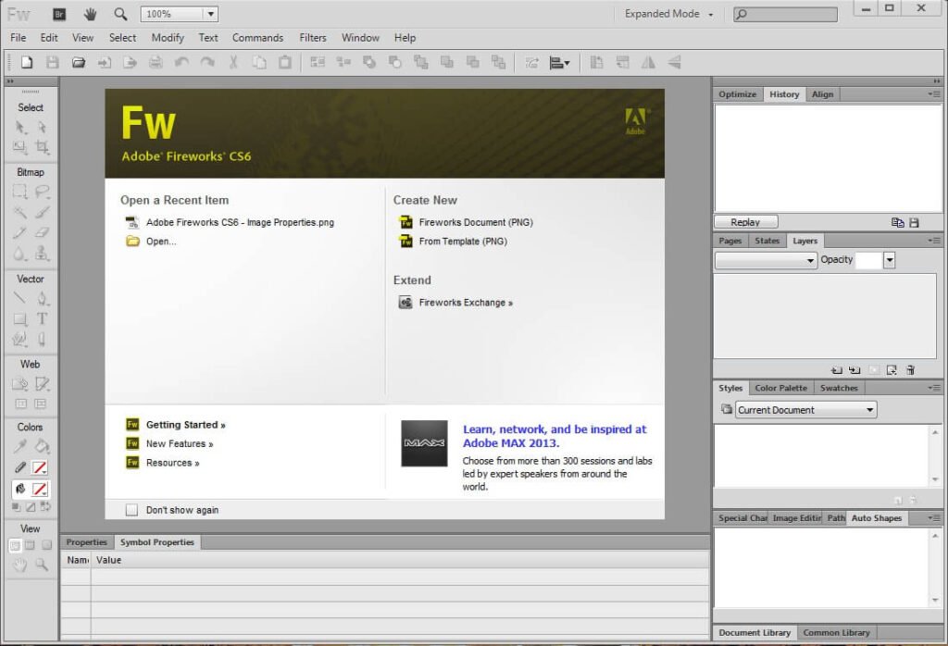Image resolution: width=948 pixels, height=646 pixels.
Task: Select the Eyedropper tool
Action: (x=20, y=447)
